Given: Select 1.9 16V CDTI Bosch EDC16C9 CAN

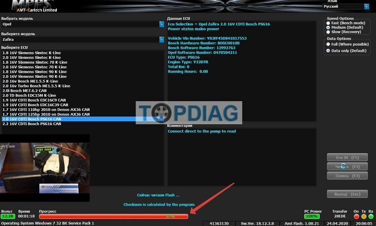Looking at the screenshot, I should 34,100.
